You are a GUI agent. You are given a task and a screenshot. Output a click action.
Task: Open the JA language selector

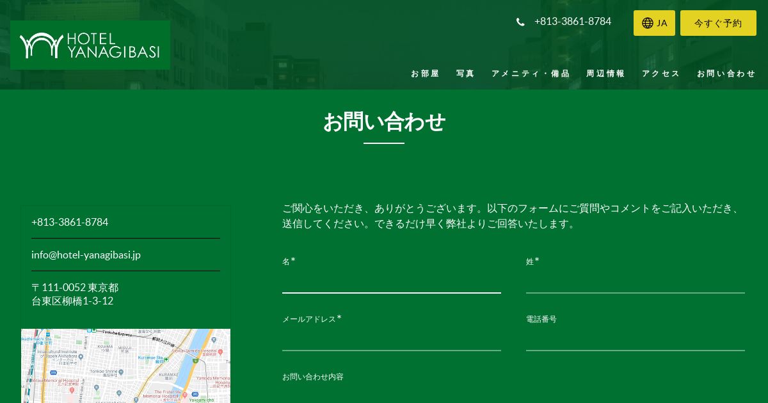click(x=654, y=23)
